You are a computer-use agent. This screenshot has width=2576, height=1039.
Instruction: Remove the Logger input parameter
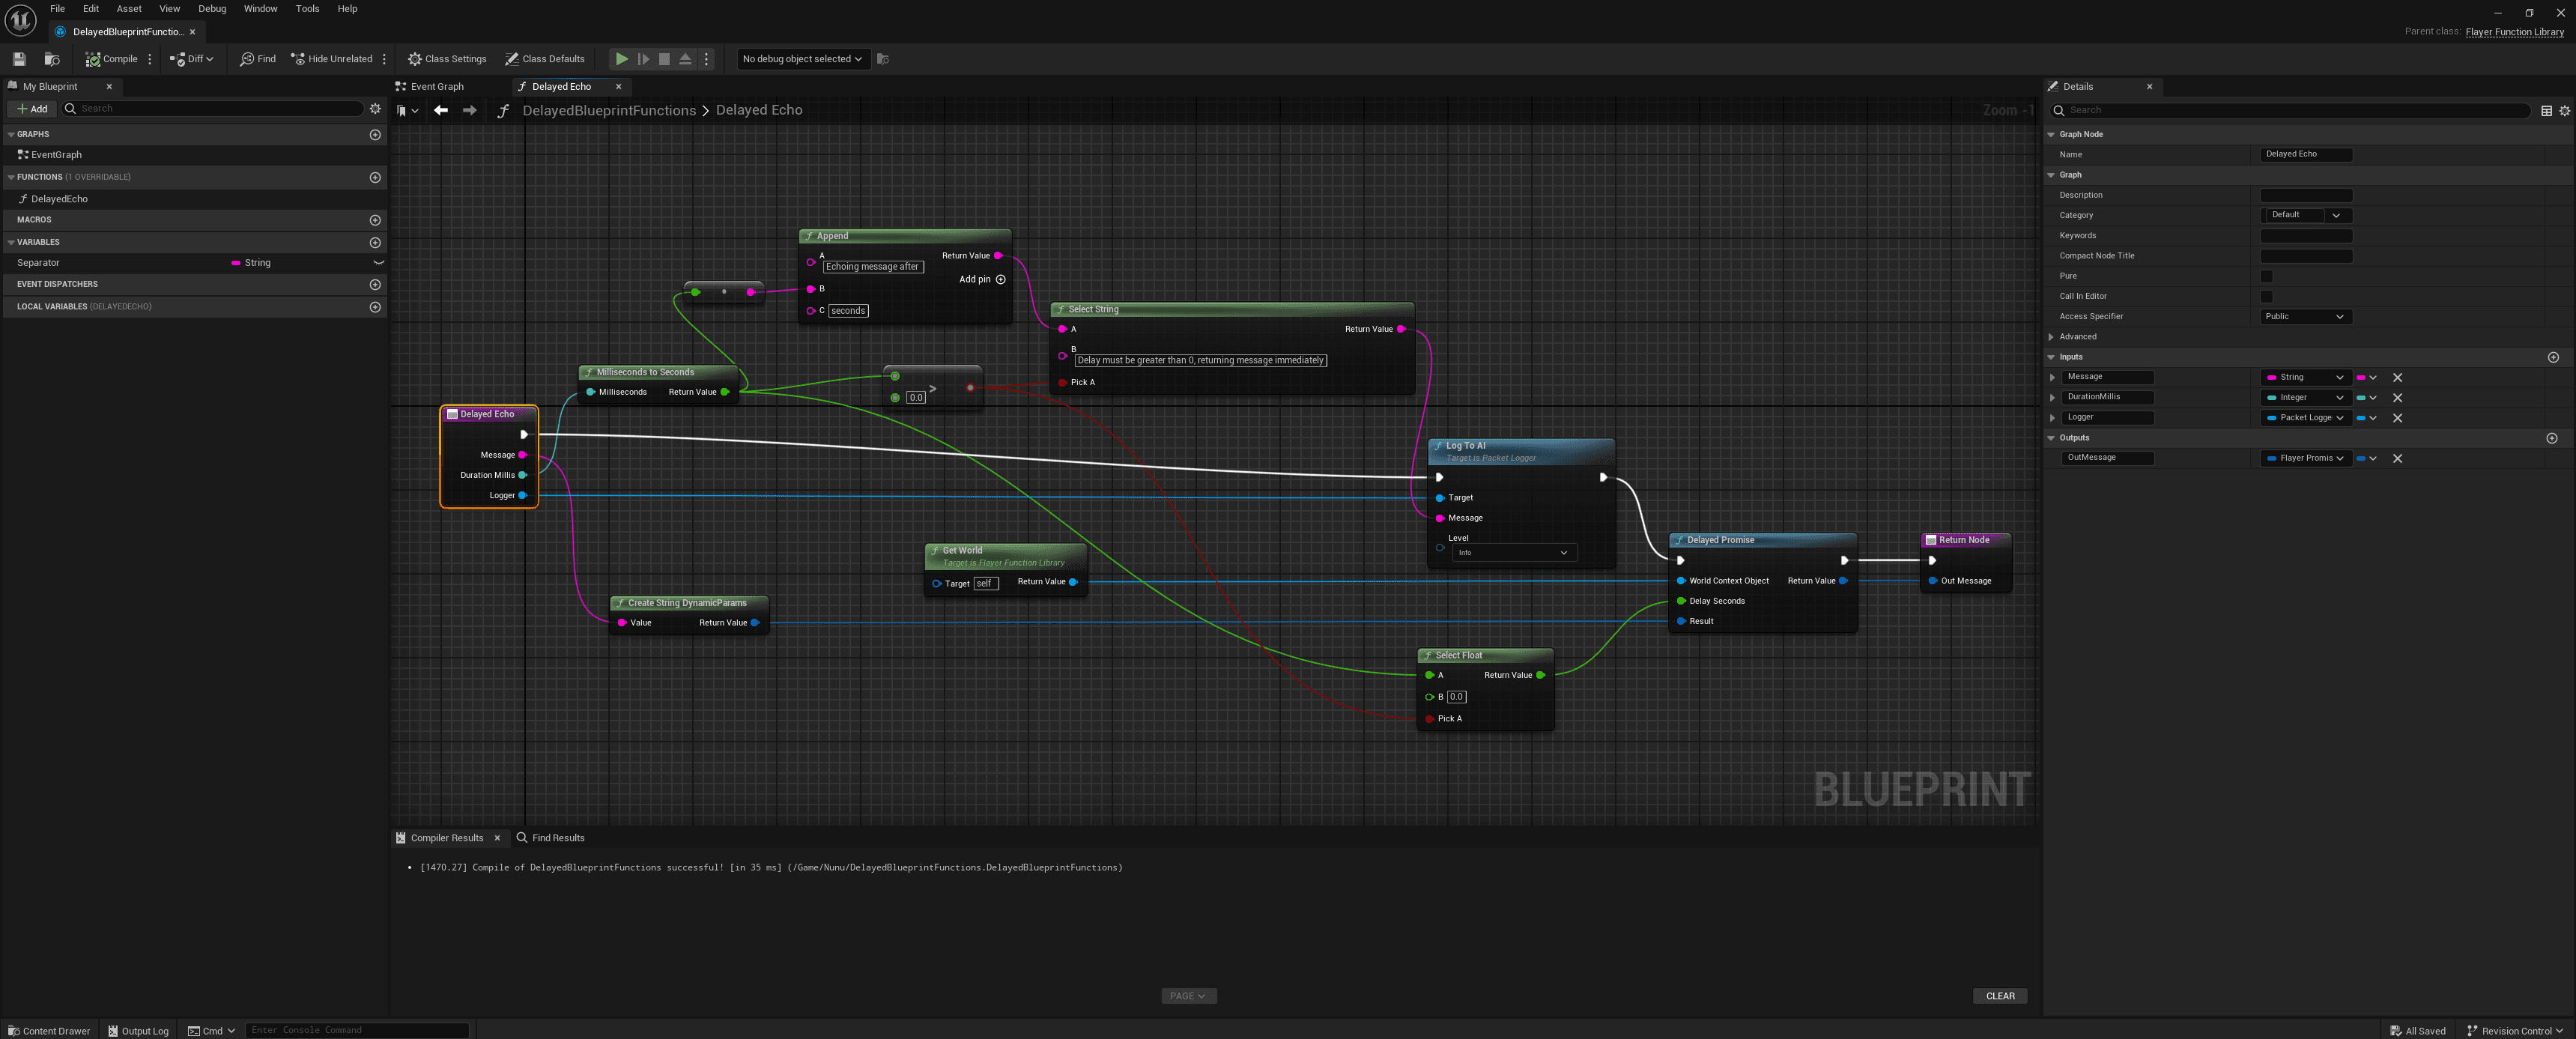click(x=2397, y=418)
